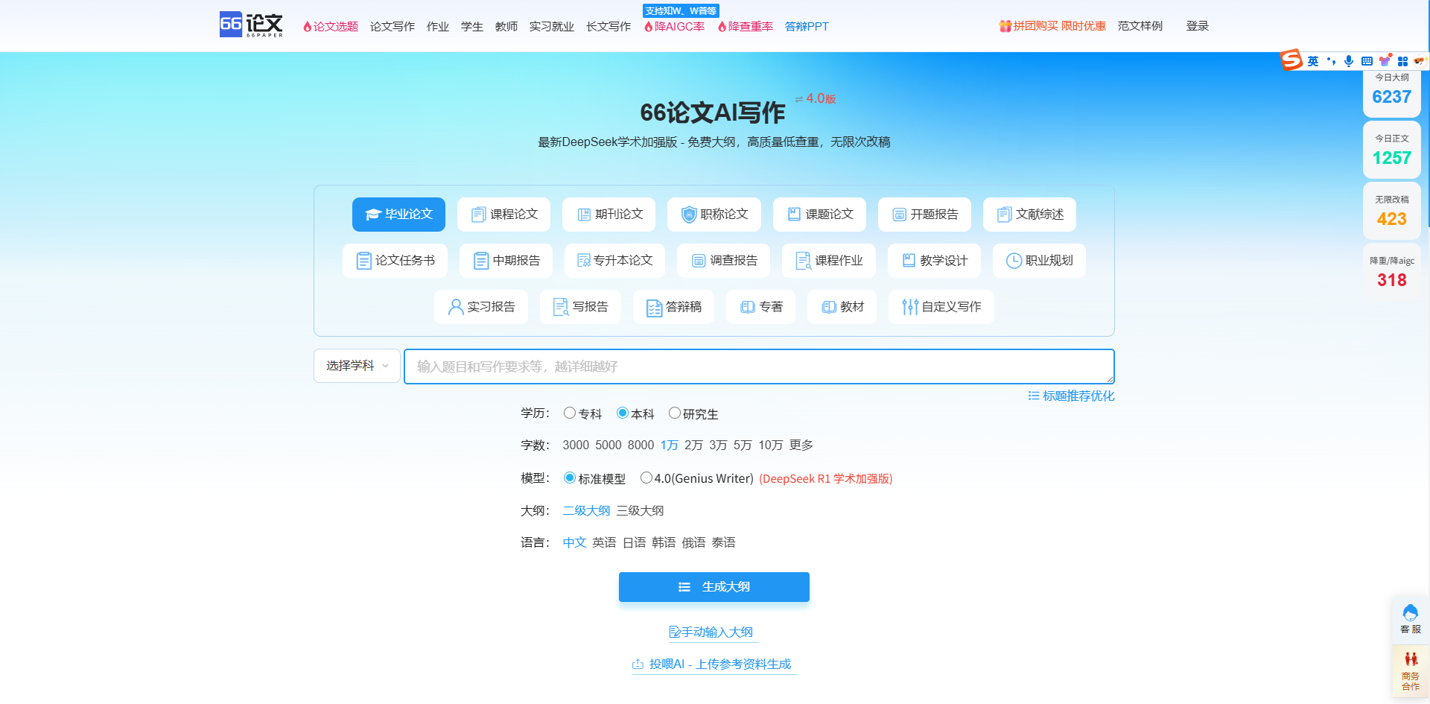Open the 职业规划 category icon
Image resolution: width=1430 pixels, height=704 pixels.
pos(1013,261)
